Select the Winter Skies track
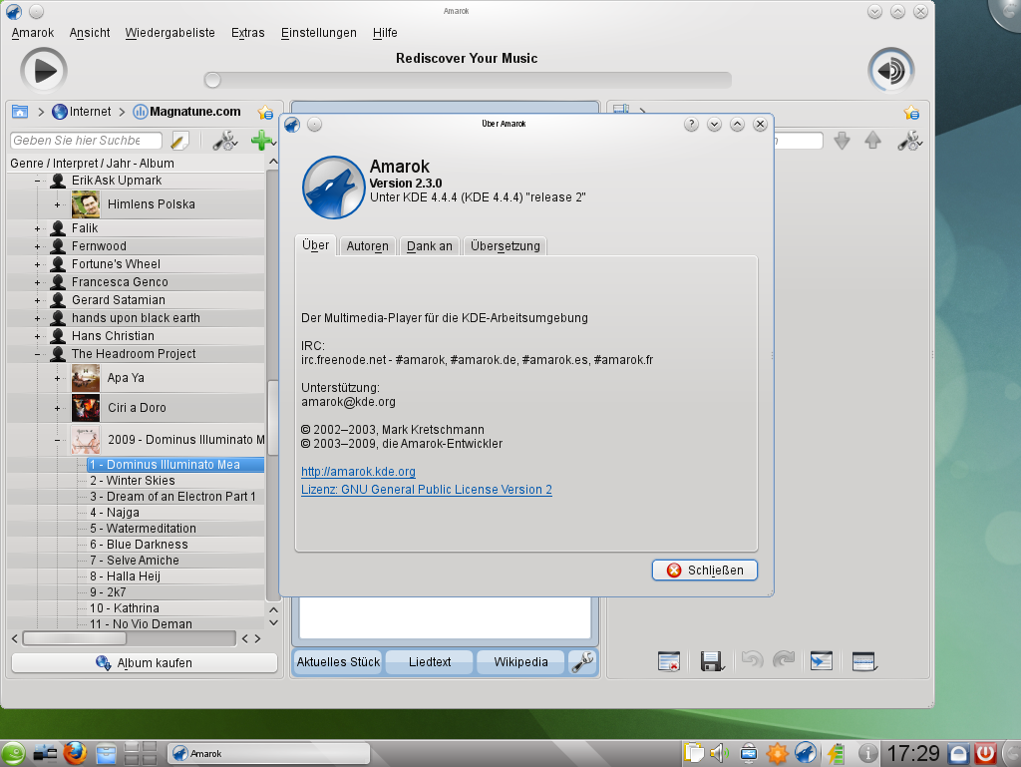Image resolution: width=1021 pixels, height=767 pixels. (141, 481)
